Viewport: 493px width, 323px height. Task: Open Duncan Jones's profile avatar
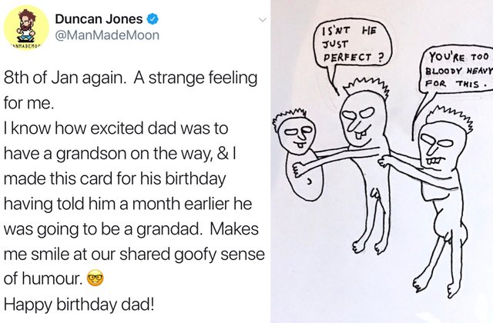[x=26, y=28]
